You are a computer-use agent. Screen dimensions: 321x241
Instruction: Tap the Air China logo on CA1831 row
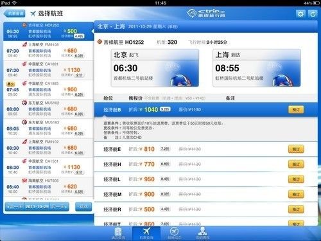[24, 64]
